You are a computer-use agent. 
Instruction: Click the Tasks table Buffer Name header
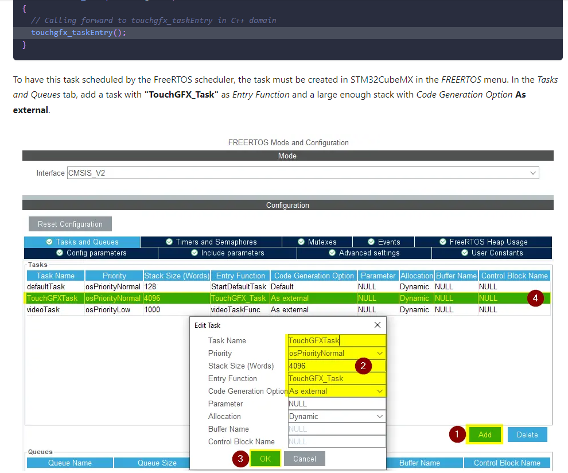coord(456,276)
